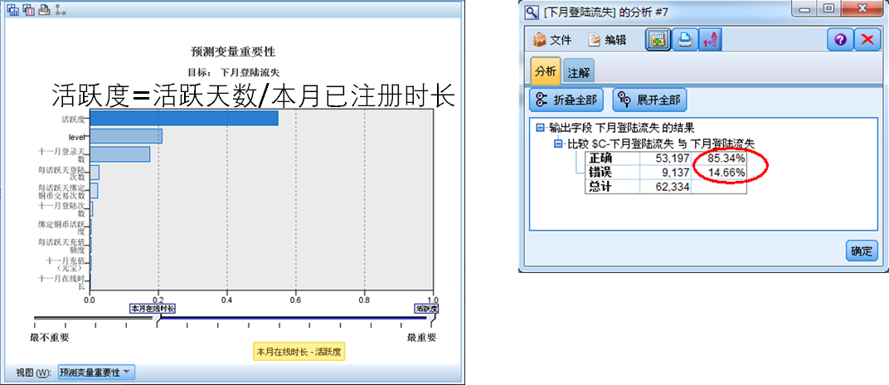Select the 分析 tab
The height and width of the screenshot is (385, 889).
(546, 71)
